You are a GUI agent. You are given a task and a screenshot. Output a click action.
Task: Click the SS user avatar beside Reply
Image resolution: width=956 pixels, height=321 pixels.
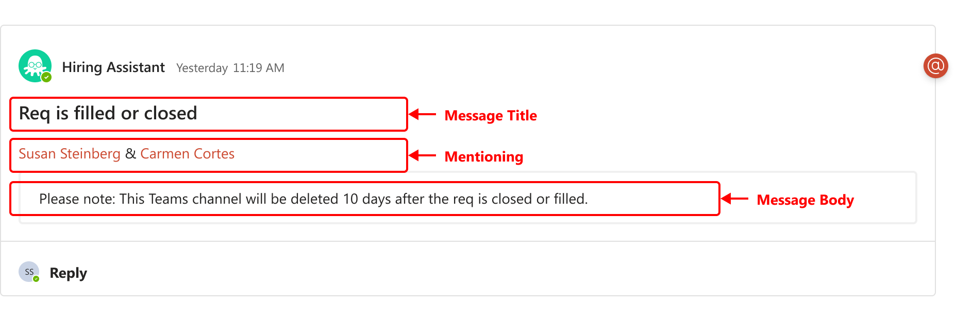tap(29, 272)
